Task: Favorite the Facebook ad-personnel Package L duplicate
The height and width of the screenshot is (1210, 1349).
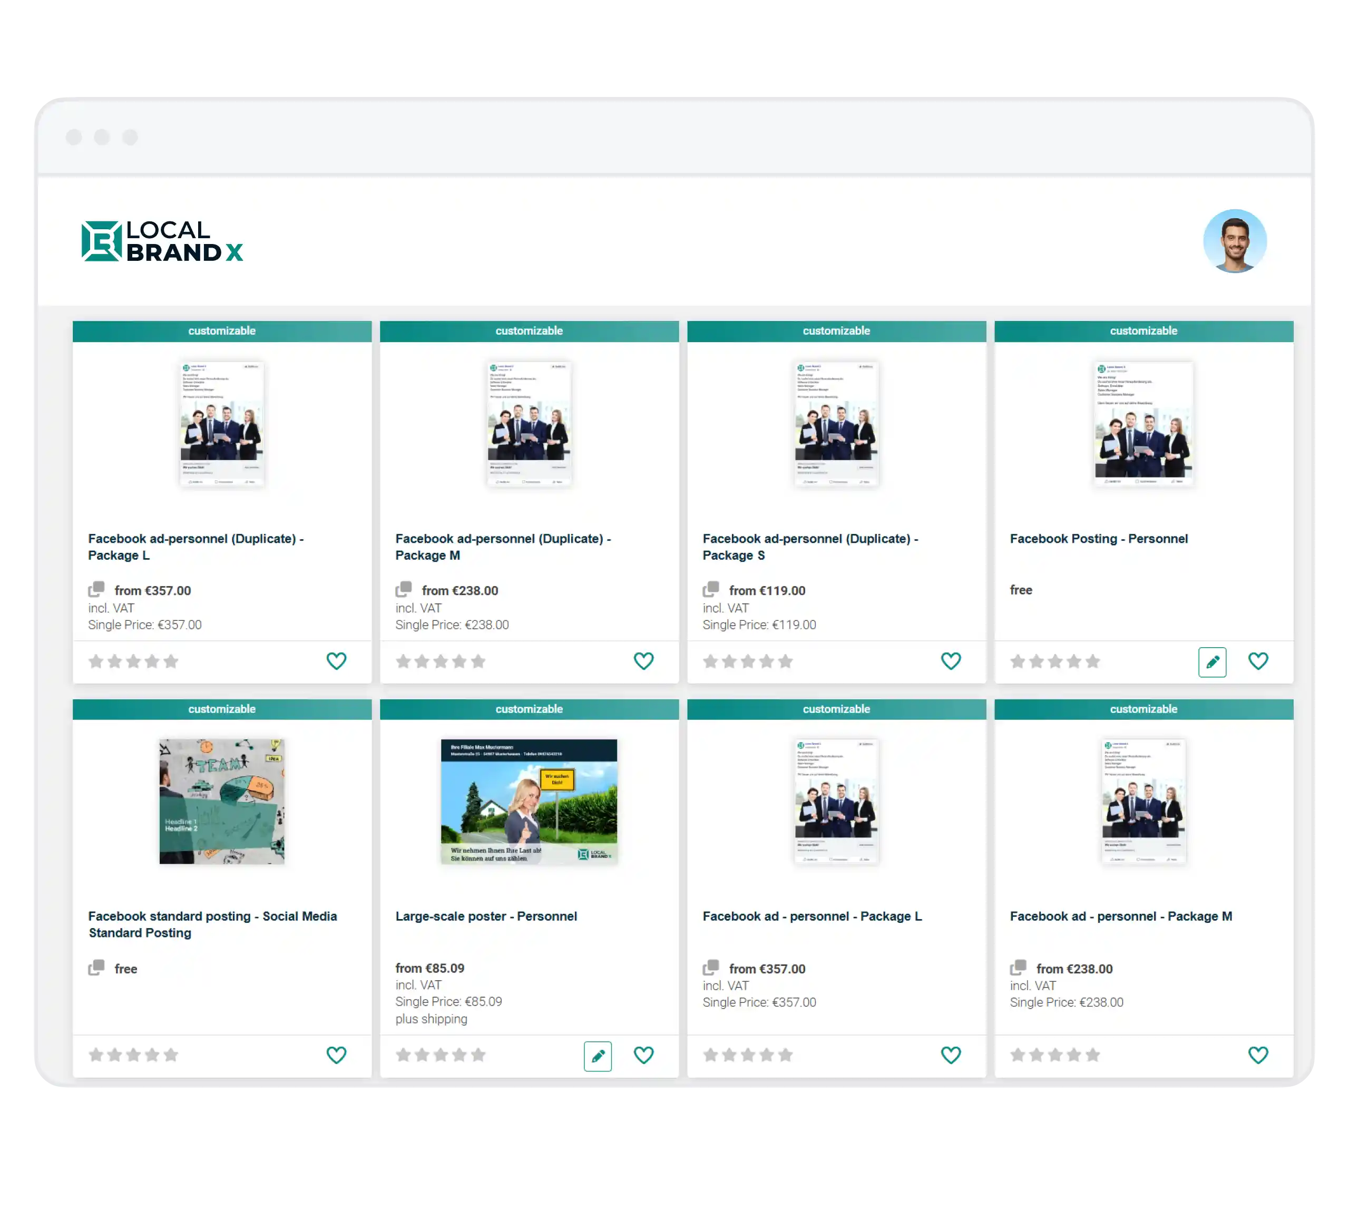Action: pyautogui.click(x=336, y=661)
